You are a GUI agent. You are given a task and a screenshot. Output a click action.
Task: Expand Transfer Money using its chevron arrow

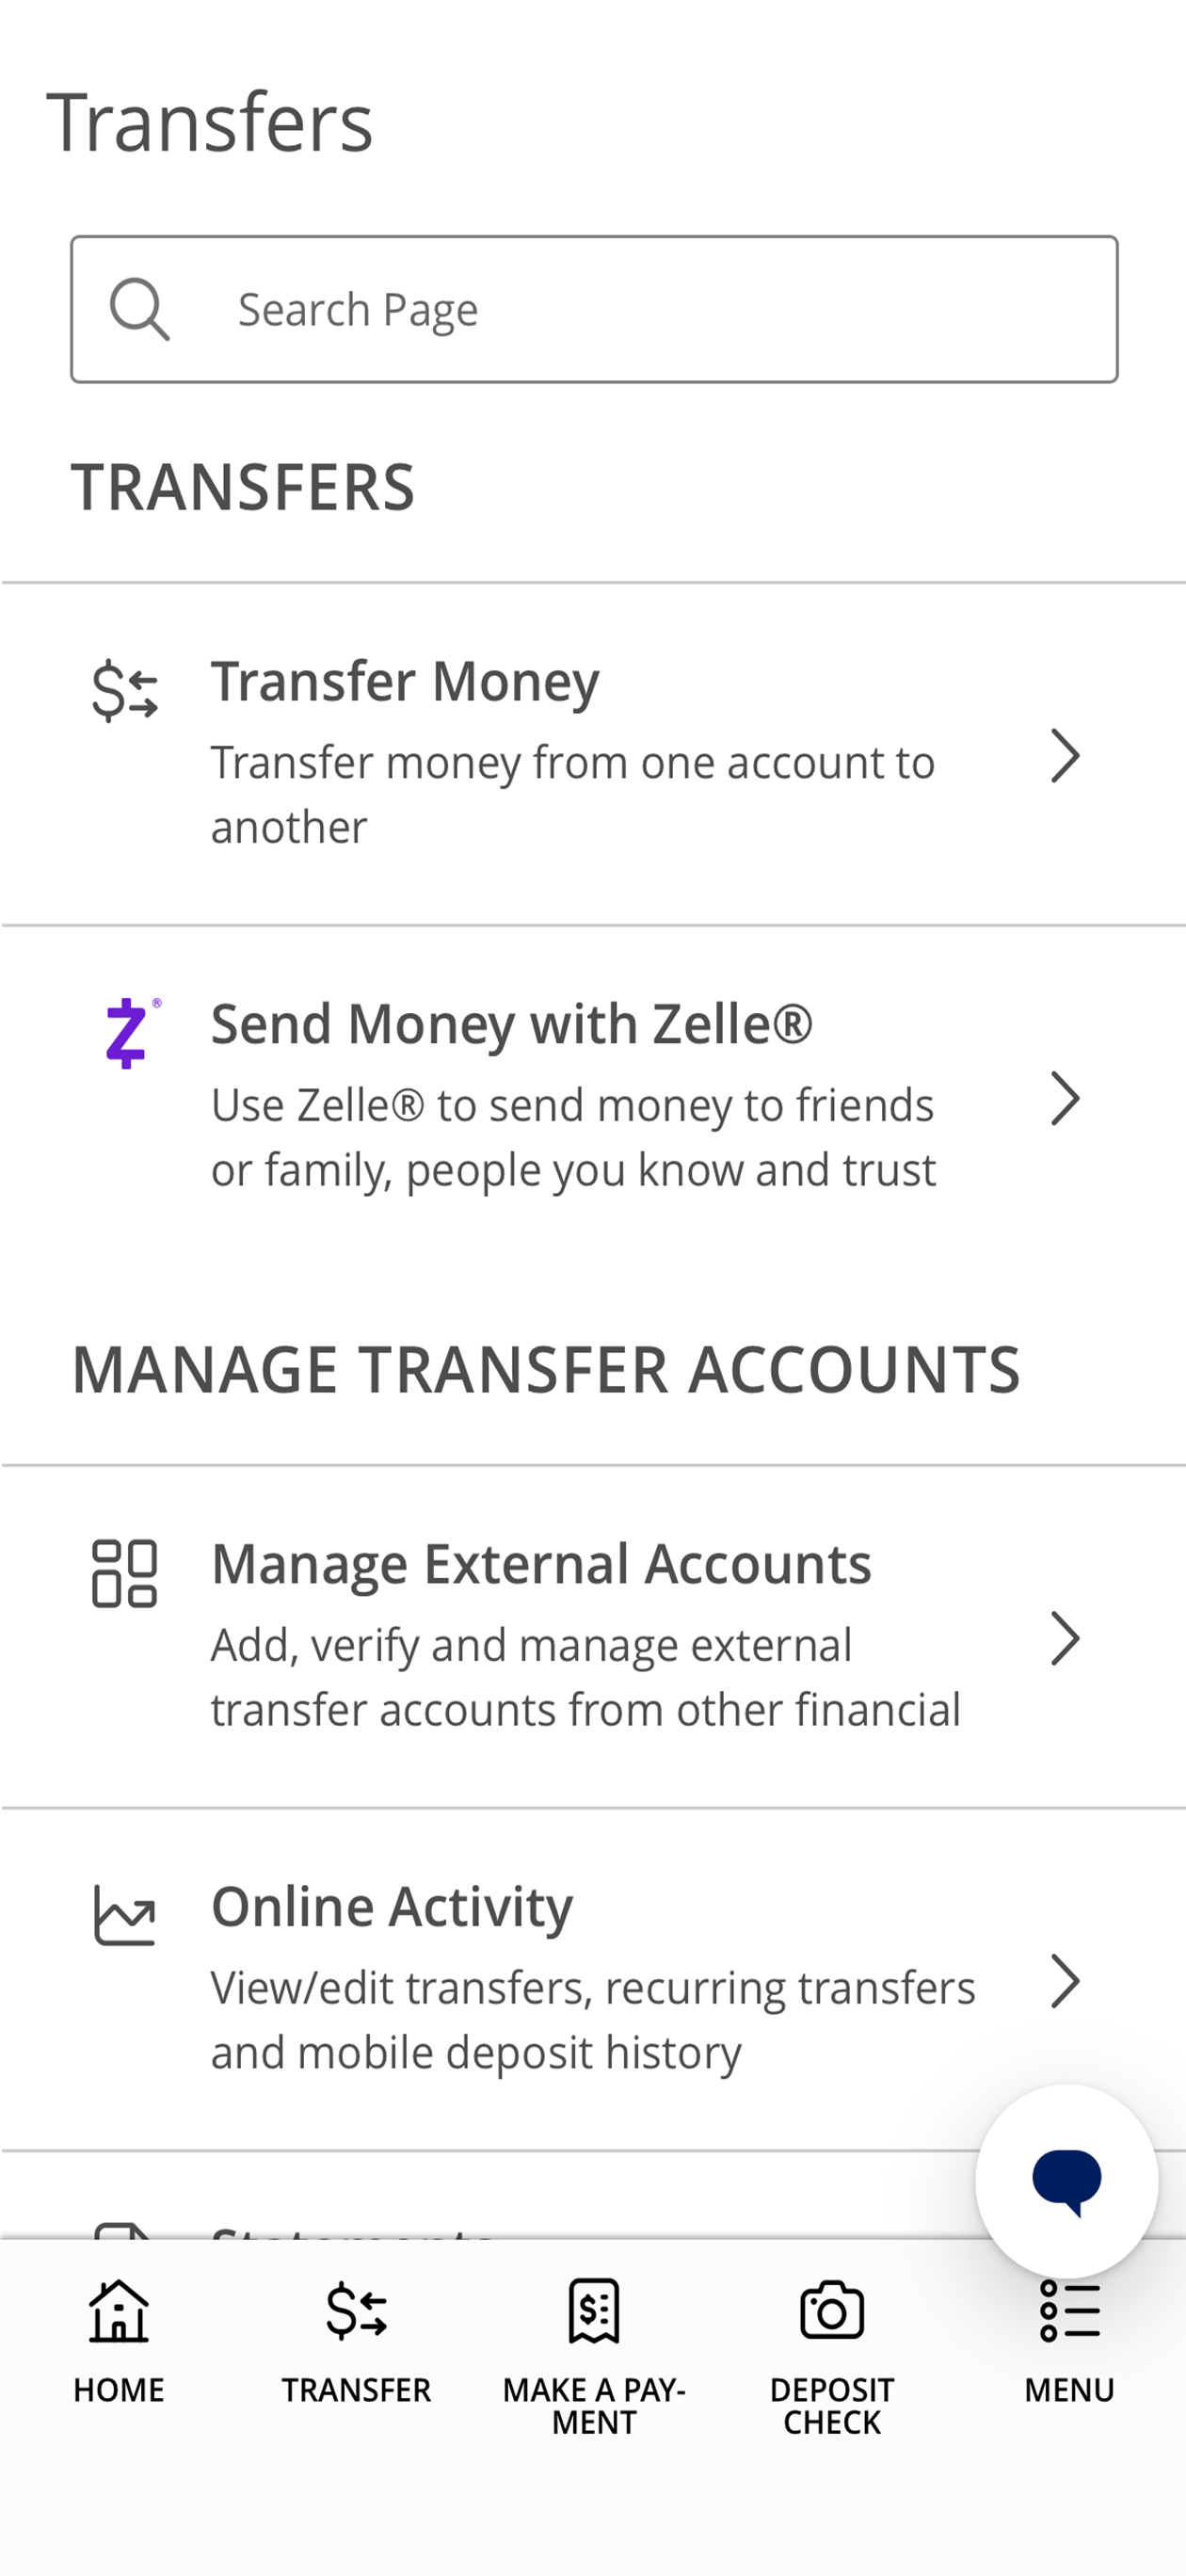(1065, 756)
